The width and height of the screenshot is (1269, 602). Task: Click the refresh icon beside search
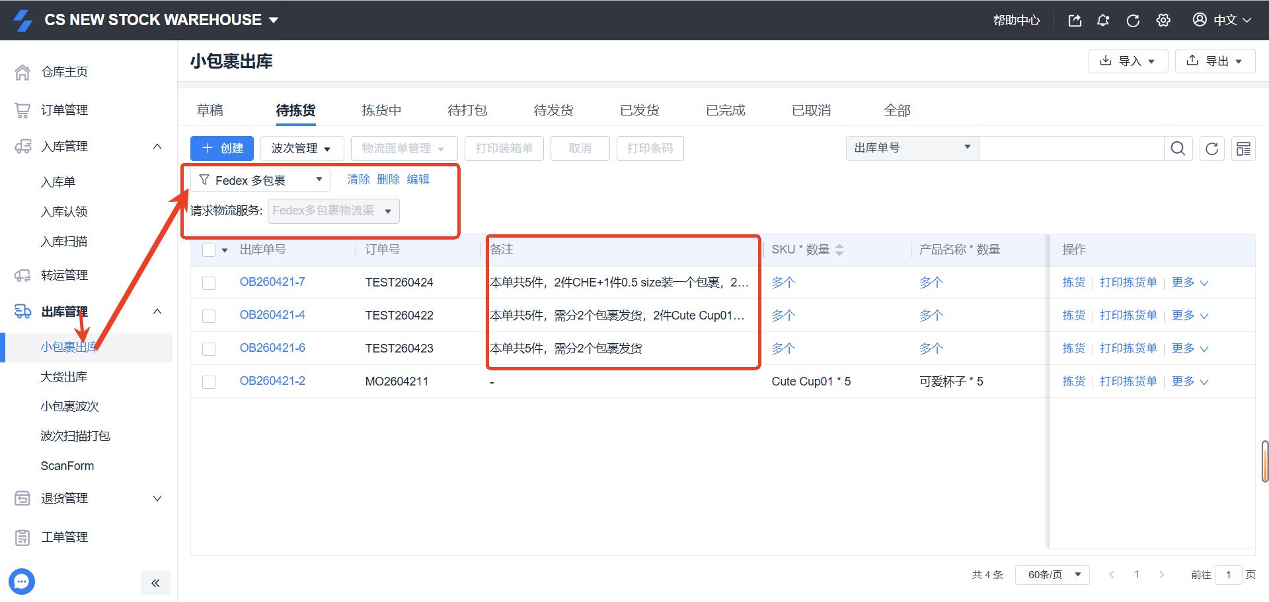[1211, 149]
